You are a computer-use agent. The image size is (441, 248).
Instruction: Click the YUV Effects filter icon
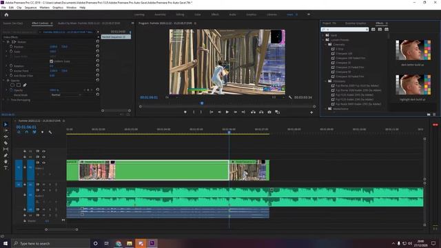pyautogui.click(x=387, y=29)
